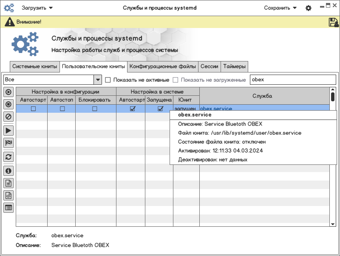Toggle config 'Автостарт' checkbox for obex.service

pyautogui.click(x=33, y=109)
